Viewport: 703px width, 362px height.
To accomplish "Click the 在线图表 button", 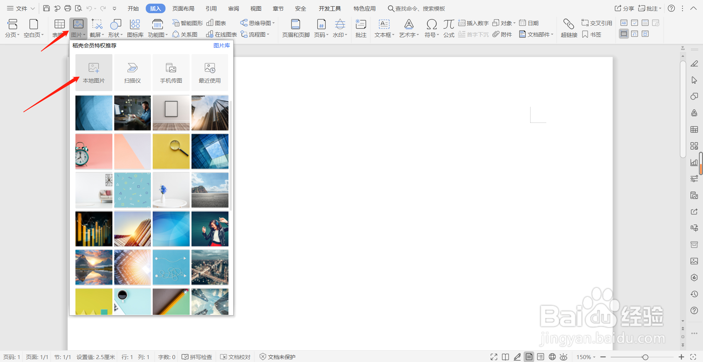I will [222, 34].
